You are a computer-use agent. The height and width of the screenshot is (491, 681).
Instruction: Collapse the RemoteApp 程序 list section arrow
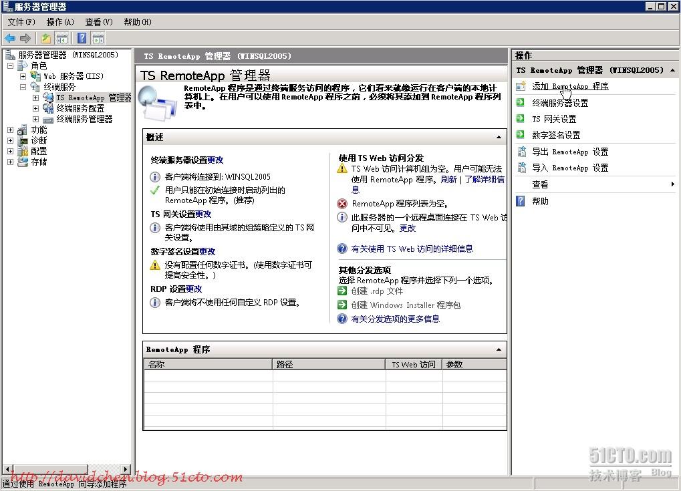point(499,349)
